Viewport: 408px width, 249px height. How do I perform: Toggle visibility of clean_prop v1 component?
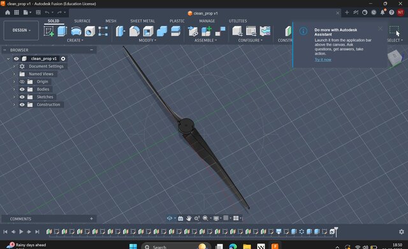pos(16,59)
